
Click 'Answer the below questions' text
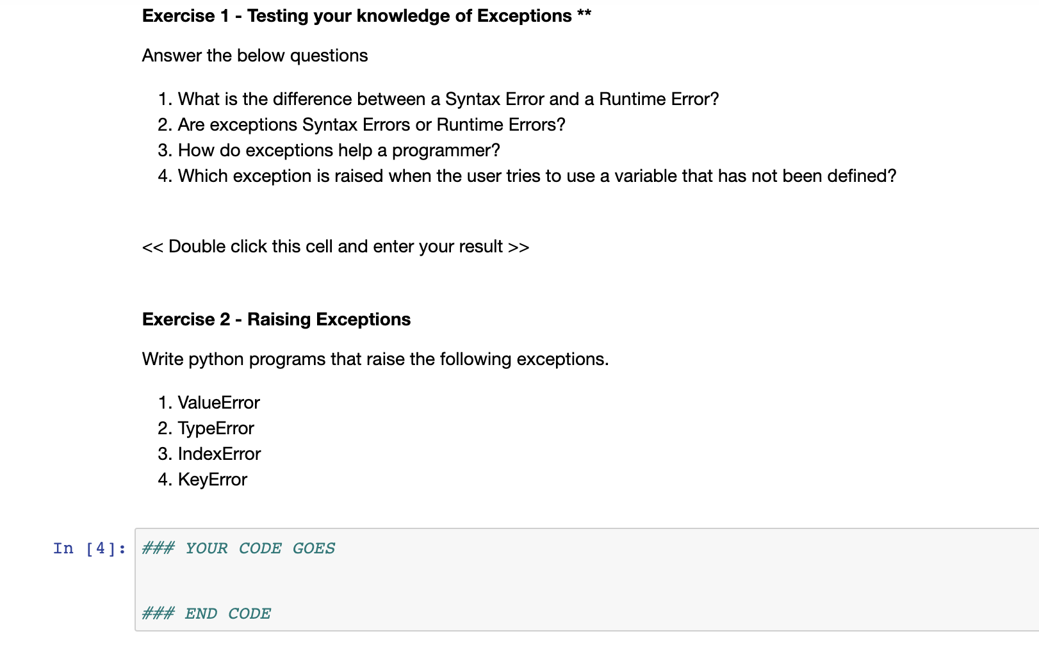255,56
